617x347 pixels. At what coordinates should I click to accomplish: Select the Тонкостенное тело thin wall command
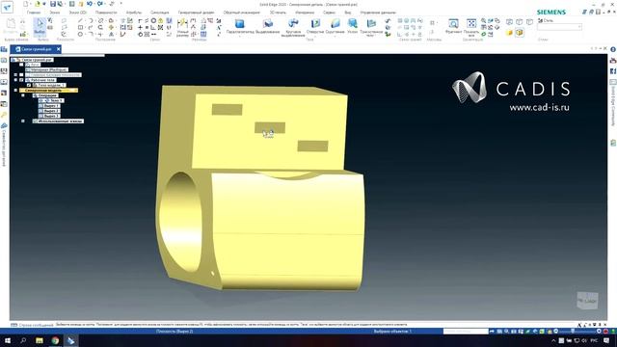click(x=371, y=27)
